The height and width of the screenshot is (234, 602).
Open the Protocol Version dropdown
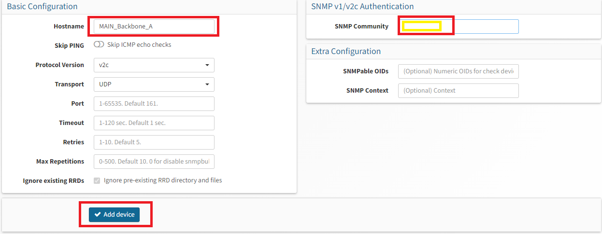[x=154, y=65]
